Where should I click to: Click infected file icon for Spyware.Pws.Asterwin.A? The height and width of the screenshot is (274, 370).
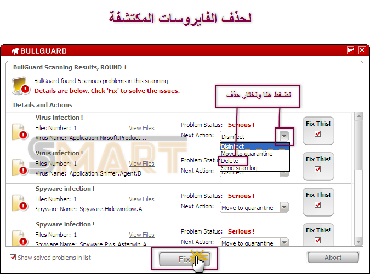[x=20, y=238]
